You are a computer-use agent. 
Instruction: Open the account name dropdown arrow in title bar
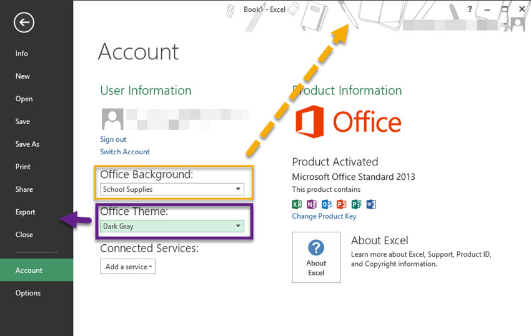tap(505, 24)
